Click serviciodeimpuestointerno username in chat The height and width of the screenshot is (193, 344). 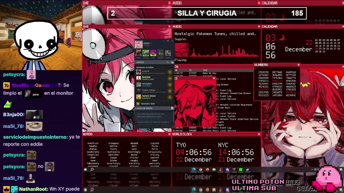click(35, 137)
